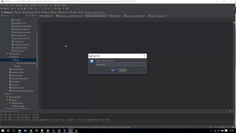Collapse the Project folder under src
Screen dimensions: 236x133
pyautogui.click(x=7, y=100)
